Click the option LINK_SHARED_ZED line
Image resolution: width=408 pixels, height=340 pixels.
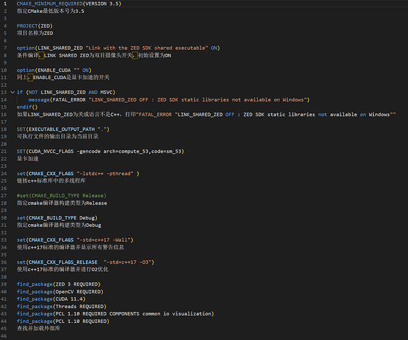[x=118, y=48]
